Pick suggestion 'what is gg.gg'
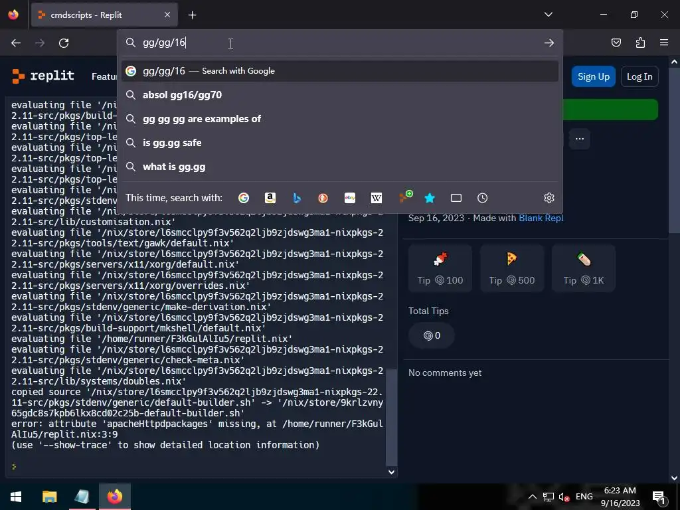The width and height of the screenshot is (680, 510). coord(340,167)
